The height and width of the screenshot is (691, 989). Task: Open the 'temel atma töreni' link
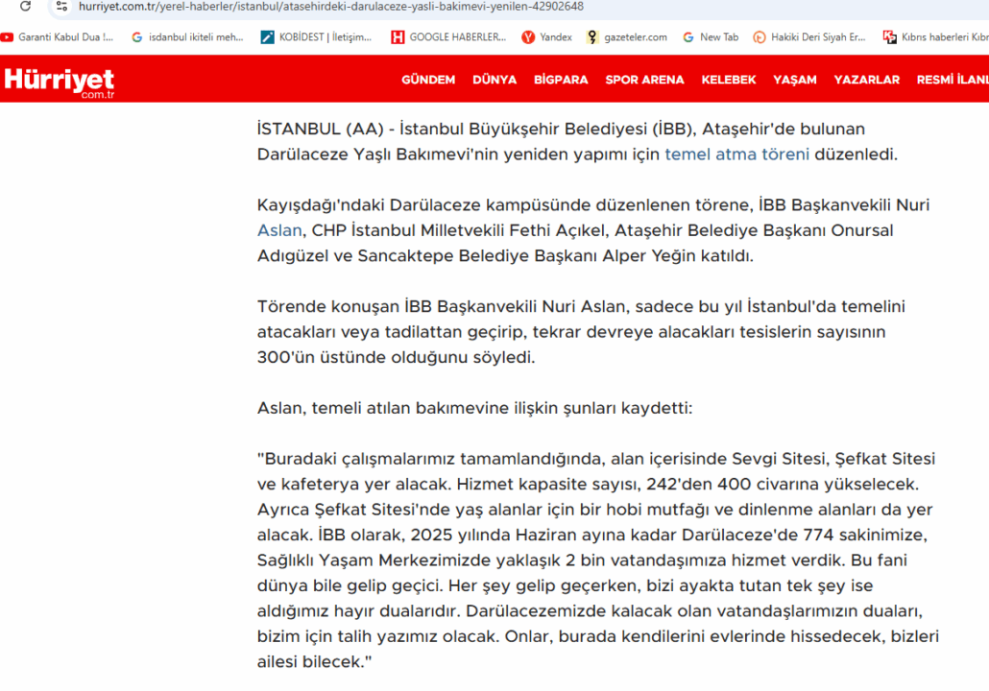pyautogui.click(x=736, y=155)
